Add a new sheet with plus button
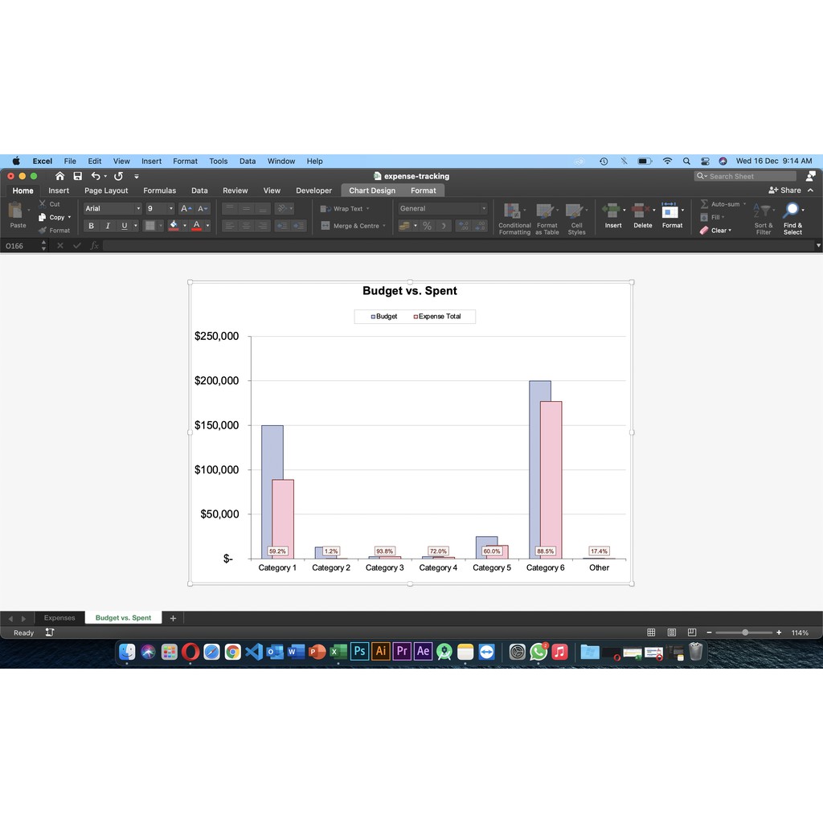This screenshot has height=823, width=823. pos(173,618)
